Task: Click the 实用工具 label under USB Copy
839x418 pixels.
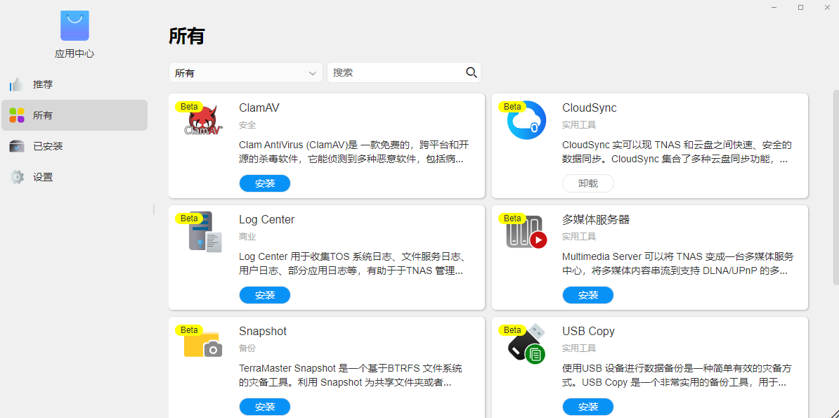Action: tap(579, 348)
